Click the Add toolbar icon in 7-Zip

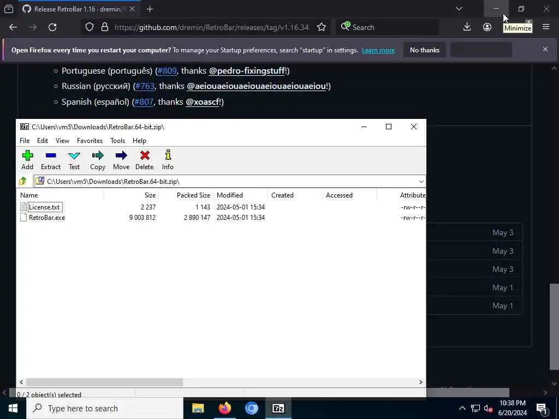point(27,160)
